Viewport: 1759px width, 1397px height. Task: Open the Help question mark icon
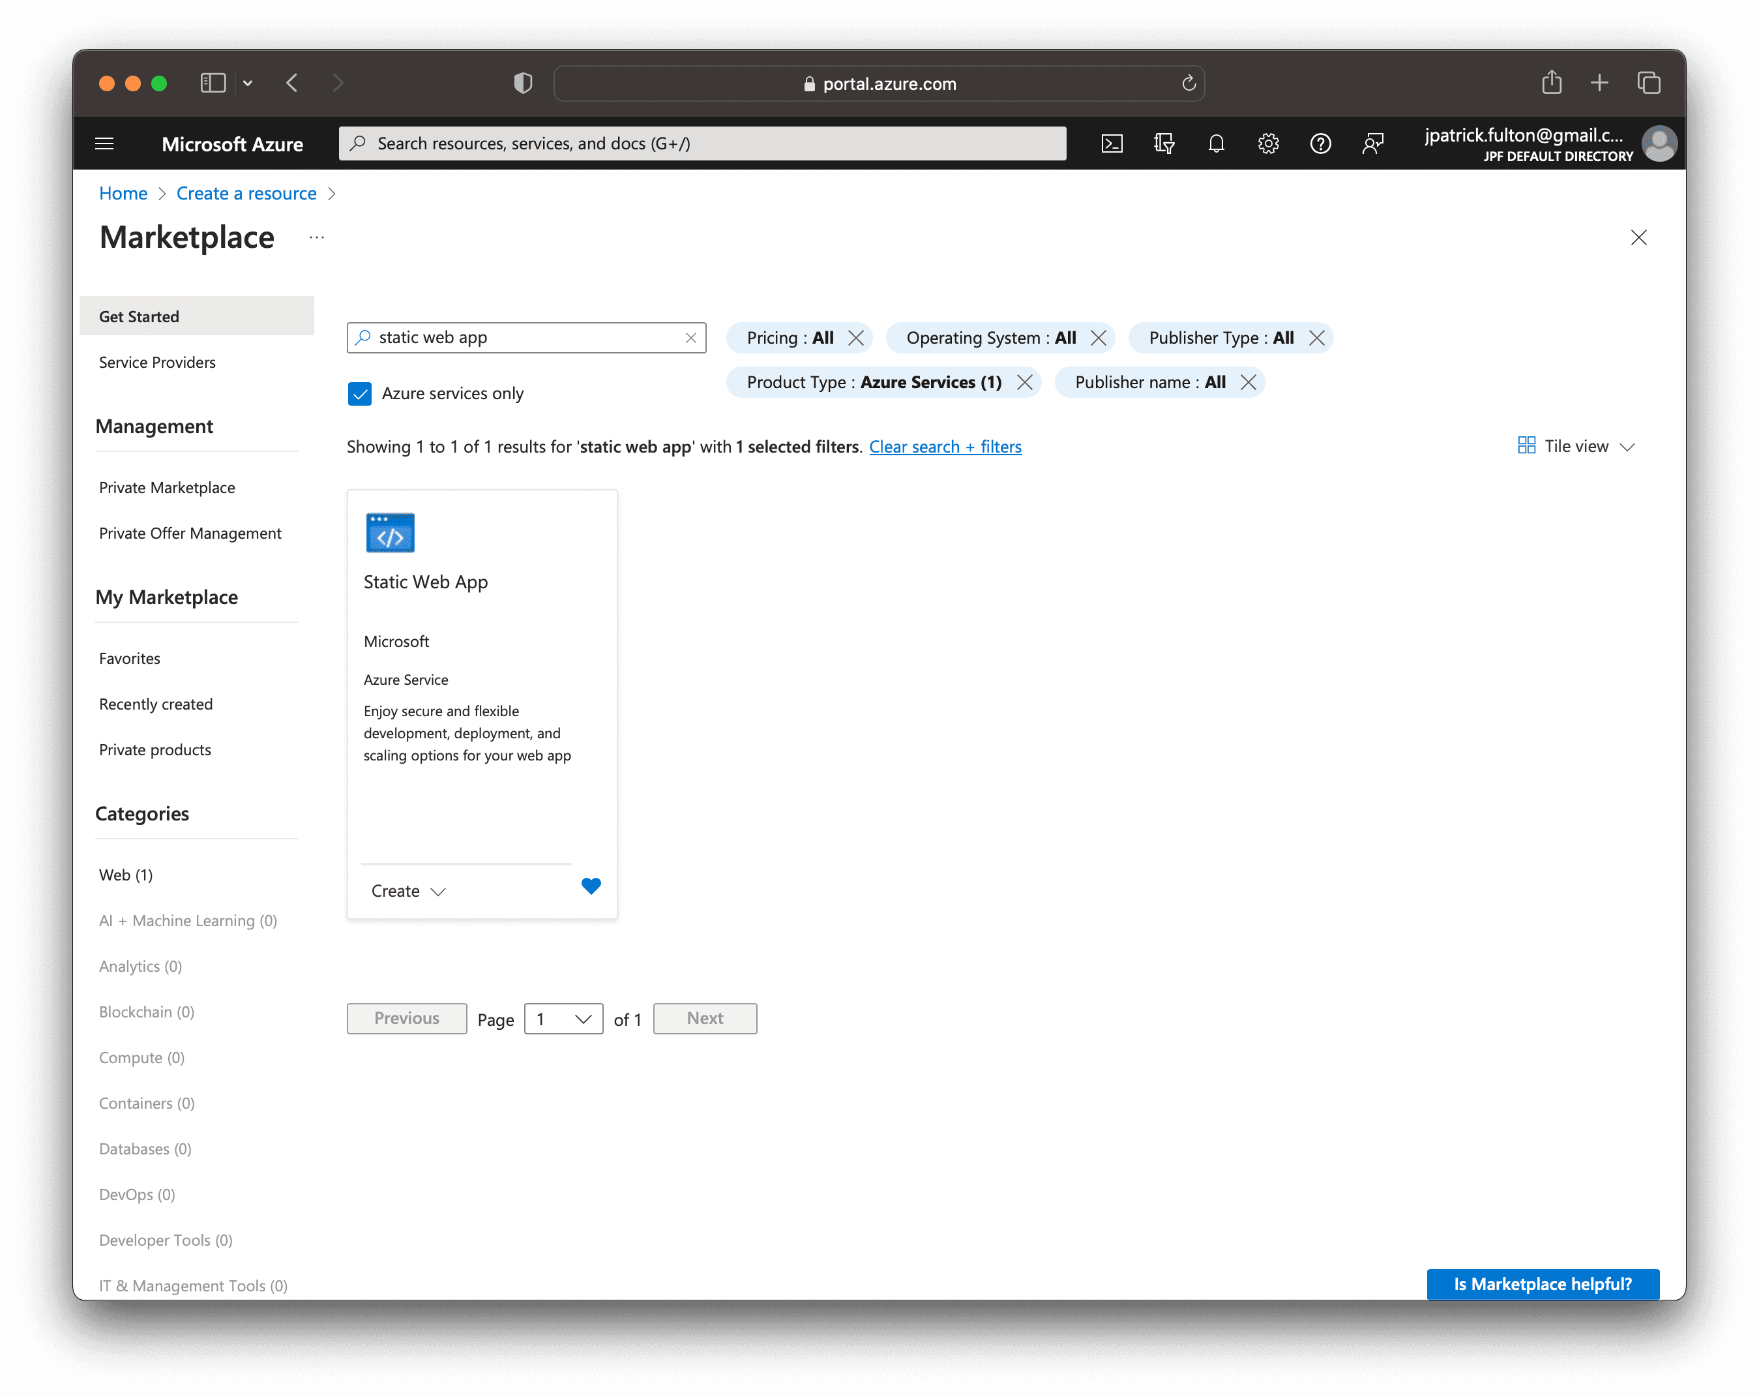(x=1320, y=143)
